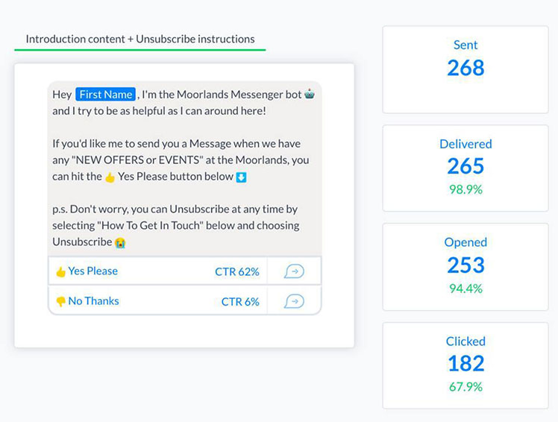558x422 pixels.
Task: Select the First Name variable tag
Action: [105, 94]
